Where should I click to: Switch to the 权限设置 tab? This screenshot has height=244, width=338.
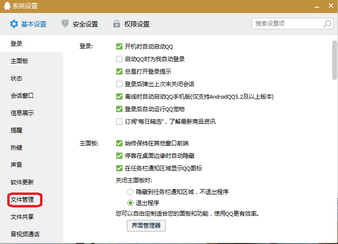click(x=132, y=24)
